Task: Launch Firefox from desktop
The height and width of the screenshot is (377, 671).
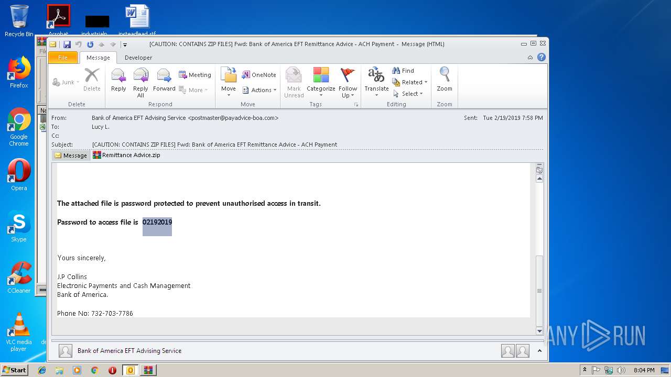Action: (19, 73)
